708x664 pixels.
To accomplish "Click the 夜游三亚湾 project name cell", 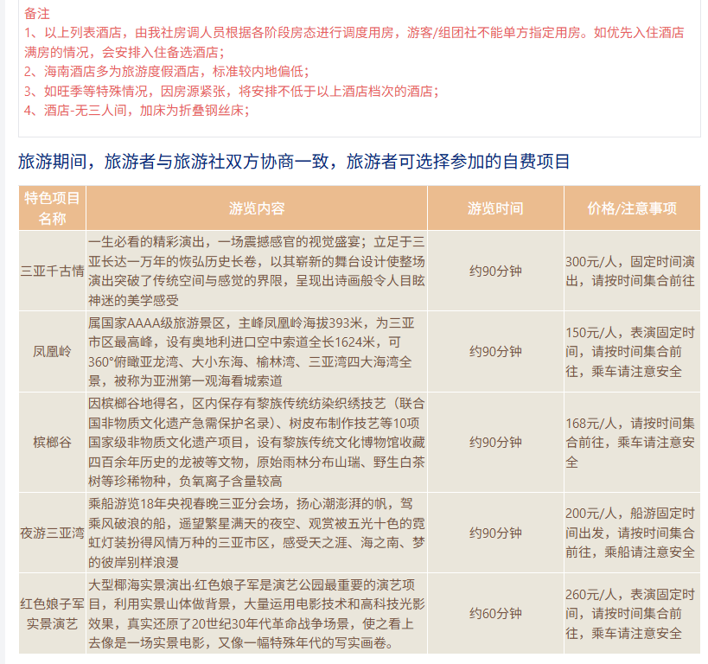I will point(52,533).
